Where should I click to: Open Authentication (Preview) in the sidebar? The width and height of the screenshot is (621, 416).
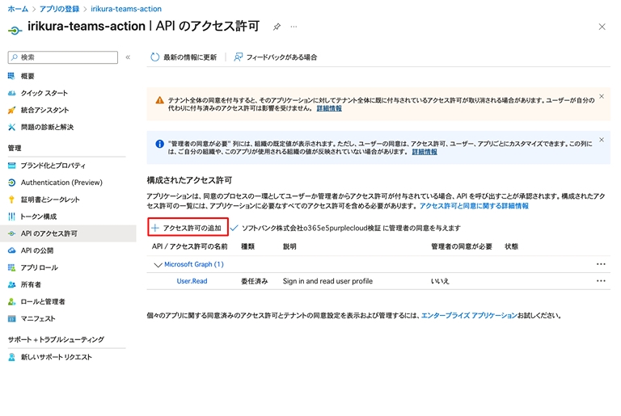click(x=61, y=183)
